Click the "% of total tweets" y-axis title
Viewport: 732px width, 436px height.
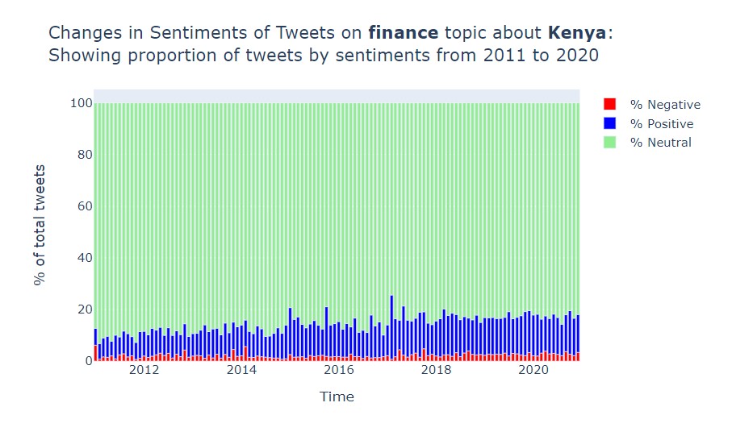pos(40,225)
